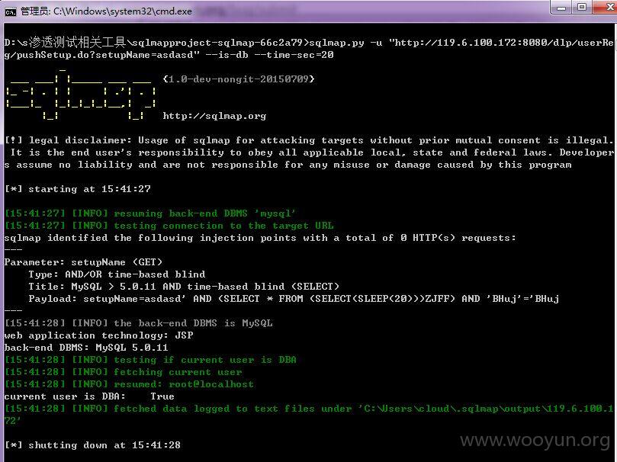This screenshot has width=617, height=462.
Task: Click the Title MySQL > 5.0.11 line
Action: pyautogui.click(x=183, y=287)
